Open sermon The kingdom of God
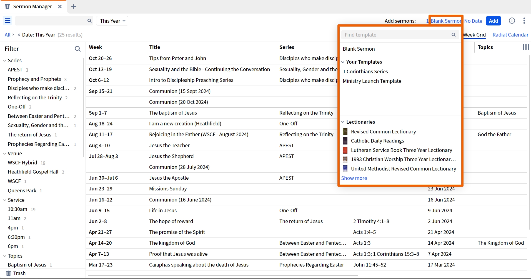 coord(172,243)
